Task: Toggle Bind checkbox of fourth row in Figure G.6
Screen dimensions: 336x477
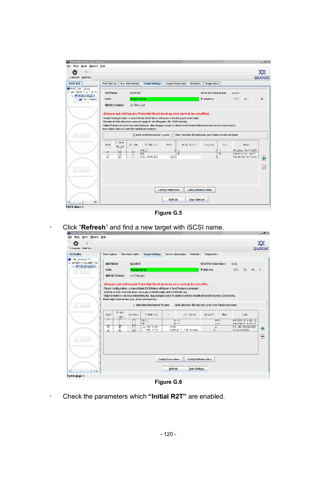Action: coord(108,330)
